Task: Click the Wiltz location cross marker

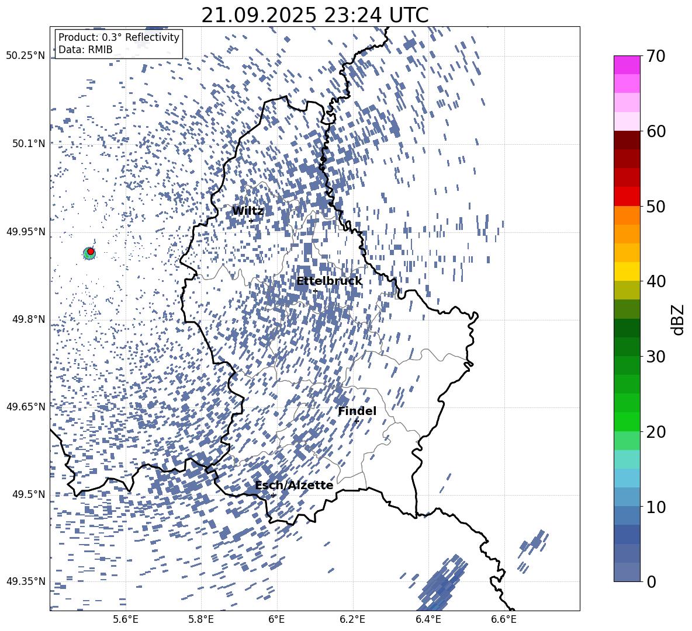Action: 251,221
